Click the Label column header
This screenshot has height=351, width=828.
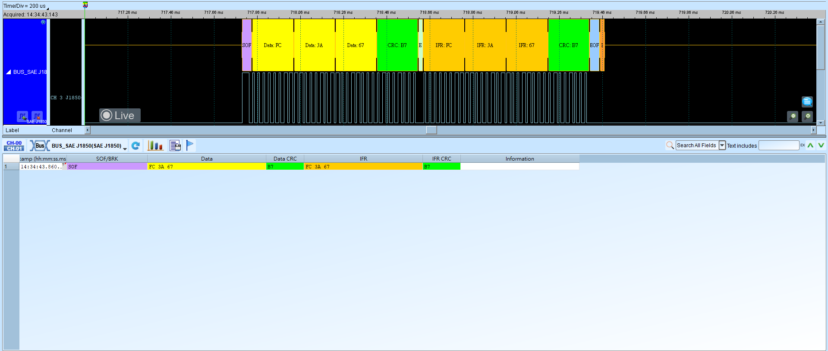pos(12,130)
